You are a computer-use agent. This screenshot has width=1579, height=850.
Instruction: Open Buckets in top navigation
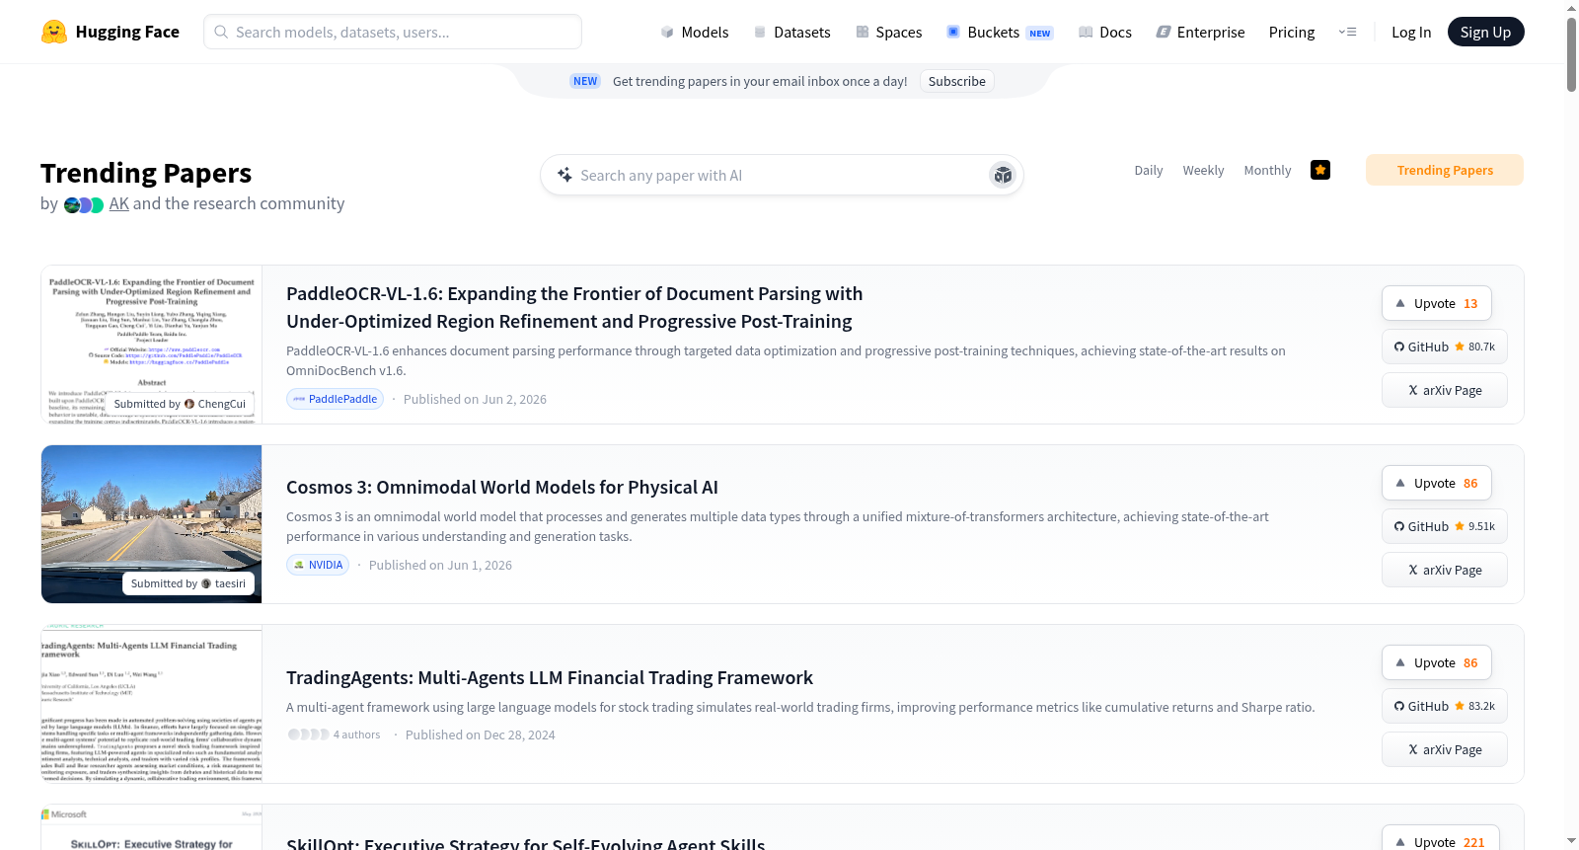click(1000, 32)
